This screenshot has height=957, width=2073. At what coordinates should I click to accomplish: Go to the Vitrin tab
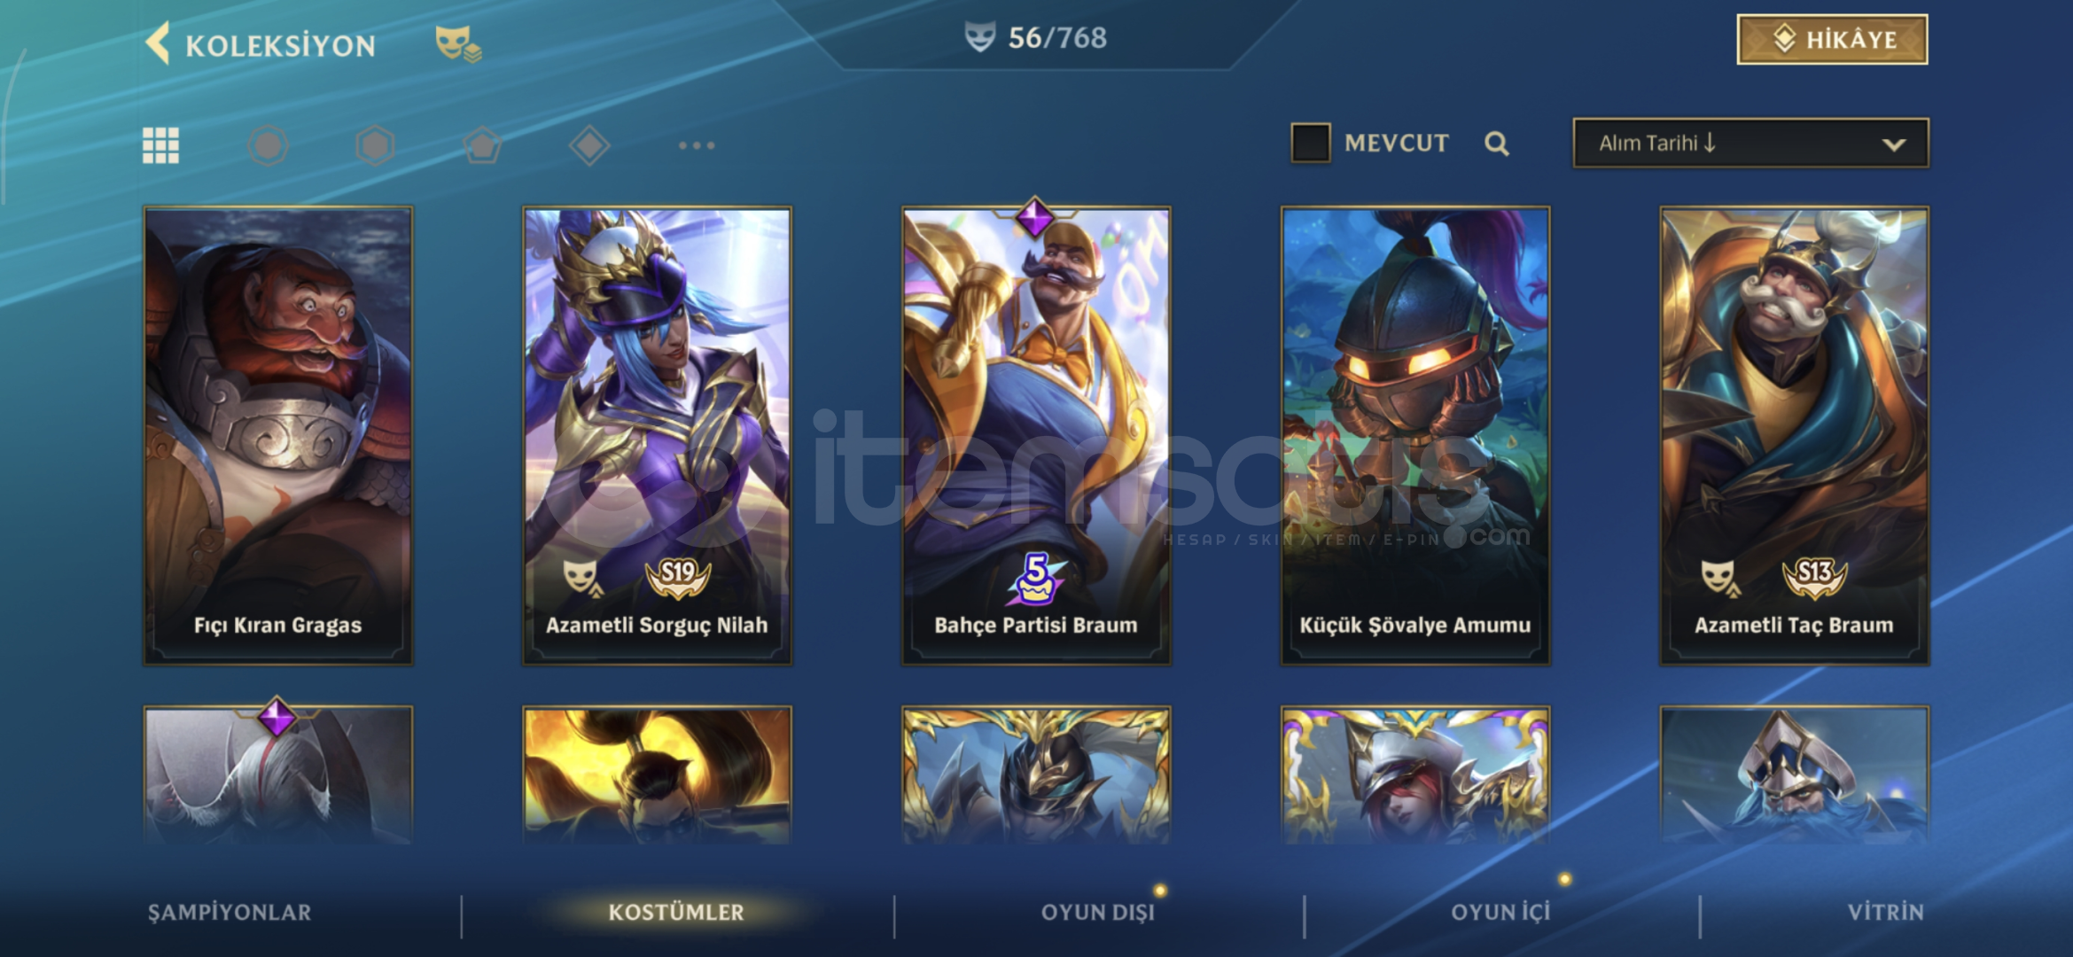1885,912
